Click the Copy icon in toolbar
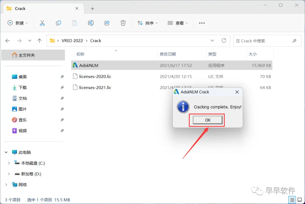 58,23
